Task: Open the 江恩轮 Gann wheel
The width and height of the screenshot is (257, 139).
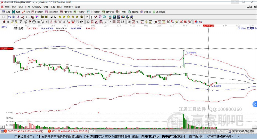Action: [x=121, y=12]
